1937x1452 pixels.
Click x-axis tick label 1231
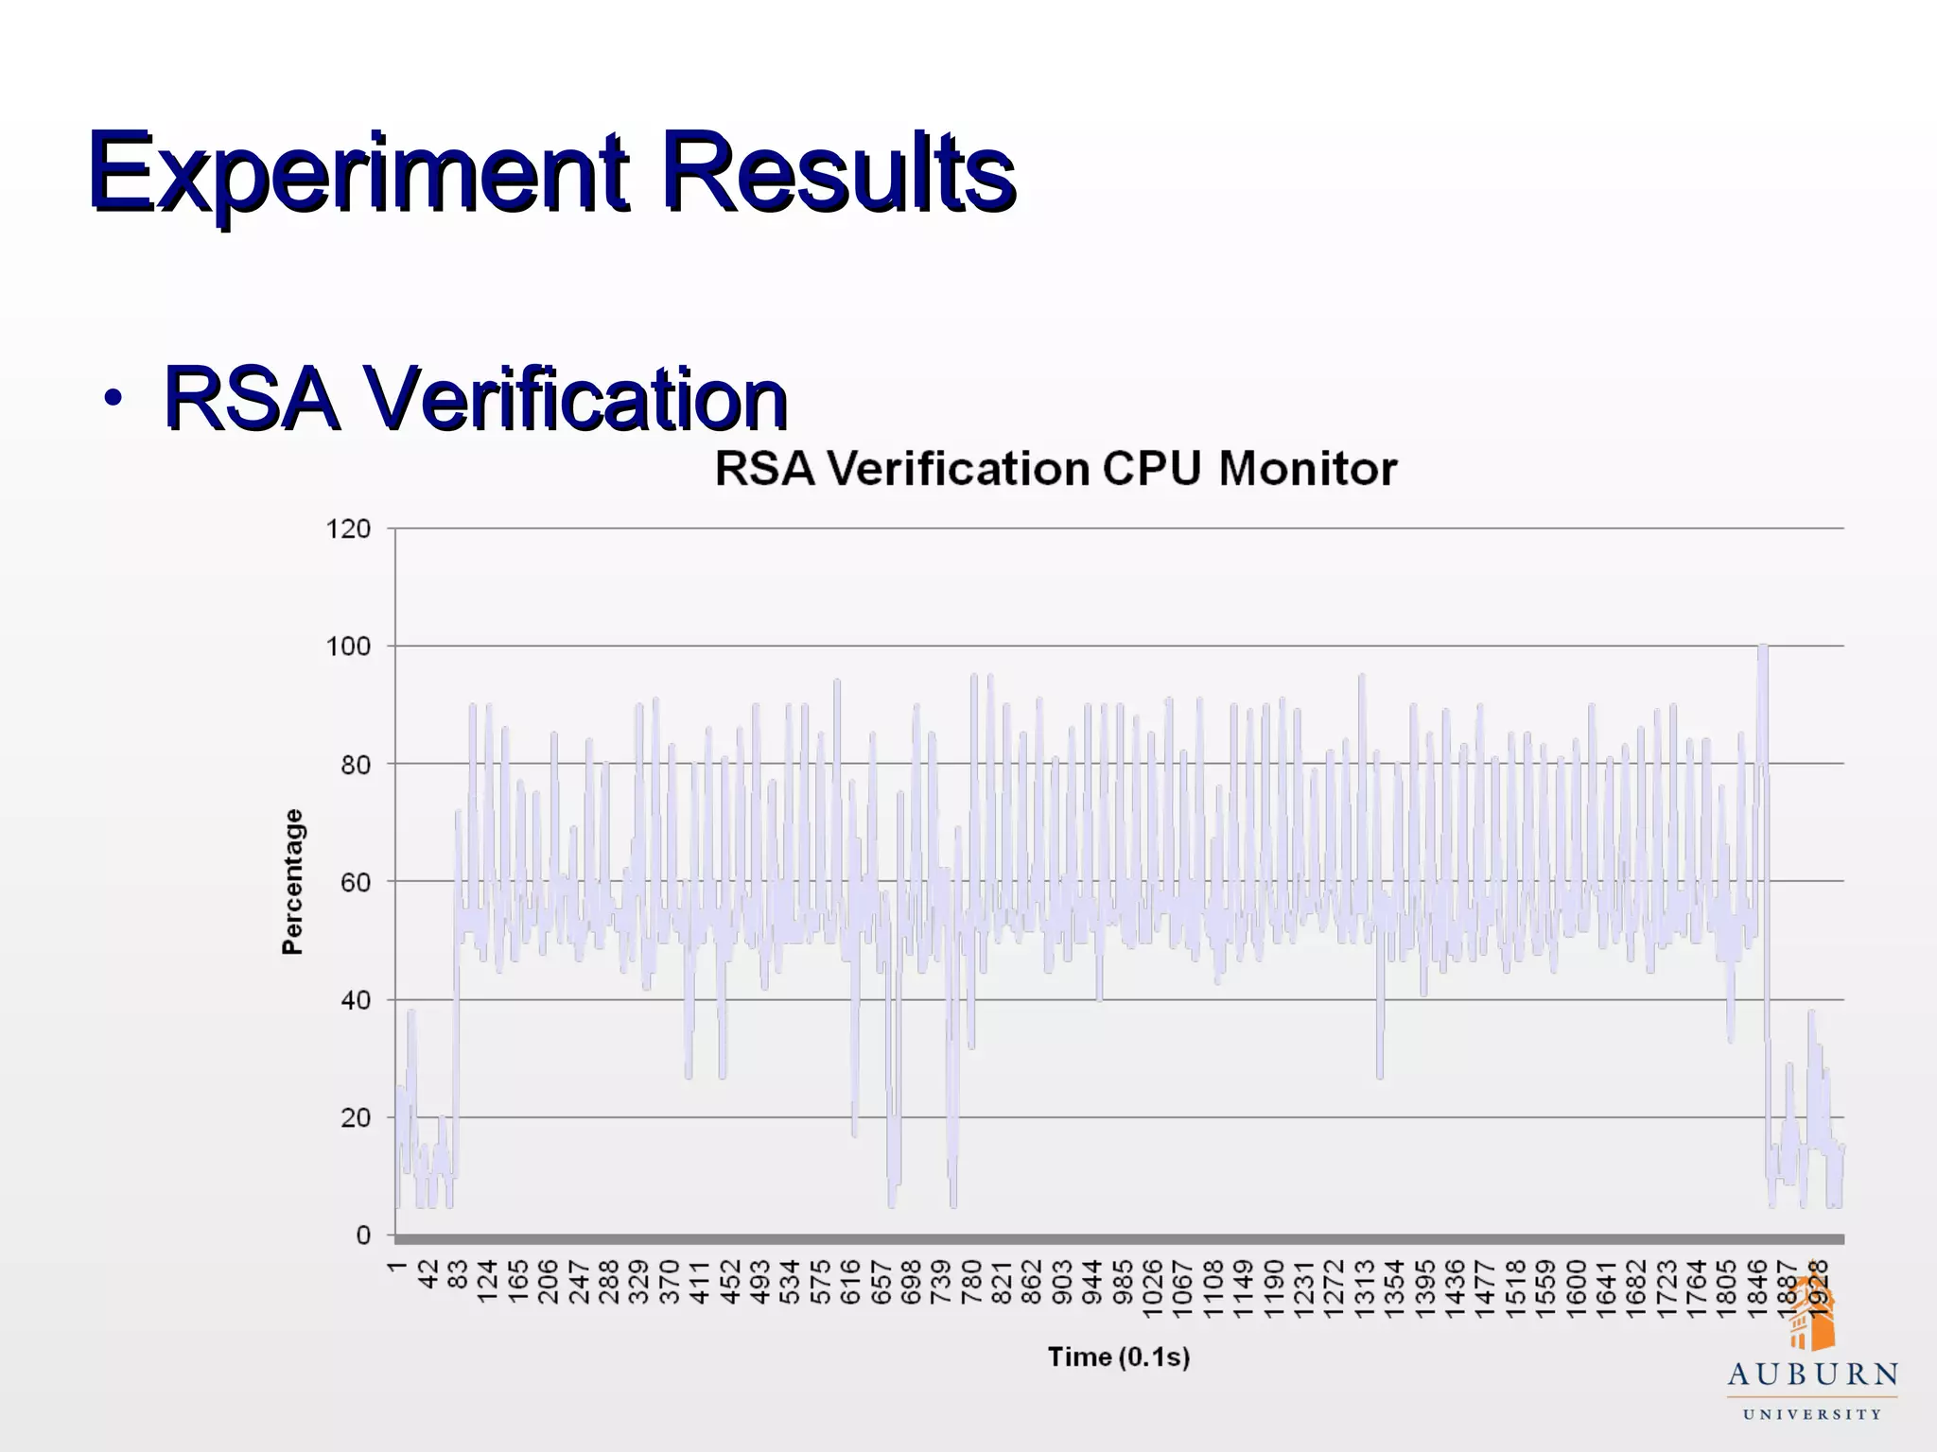(1305, 1288)
